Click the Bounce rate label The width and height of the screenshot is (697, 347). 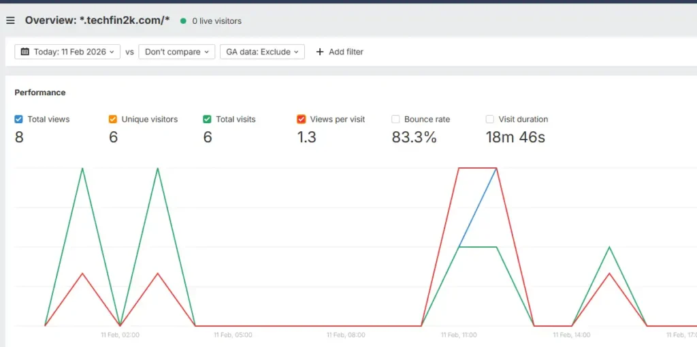[427, 119]
